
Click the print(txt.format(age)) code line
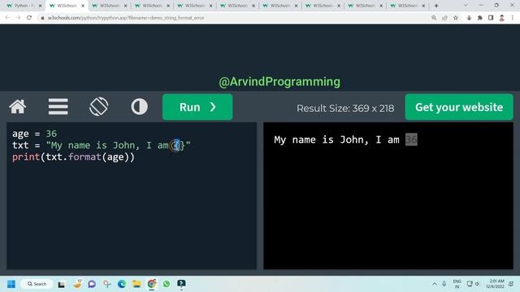[x=73, y=157]
